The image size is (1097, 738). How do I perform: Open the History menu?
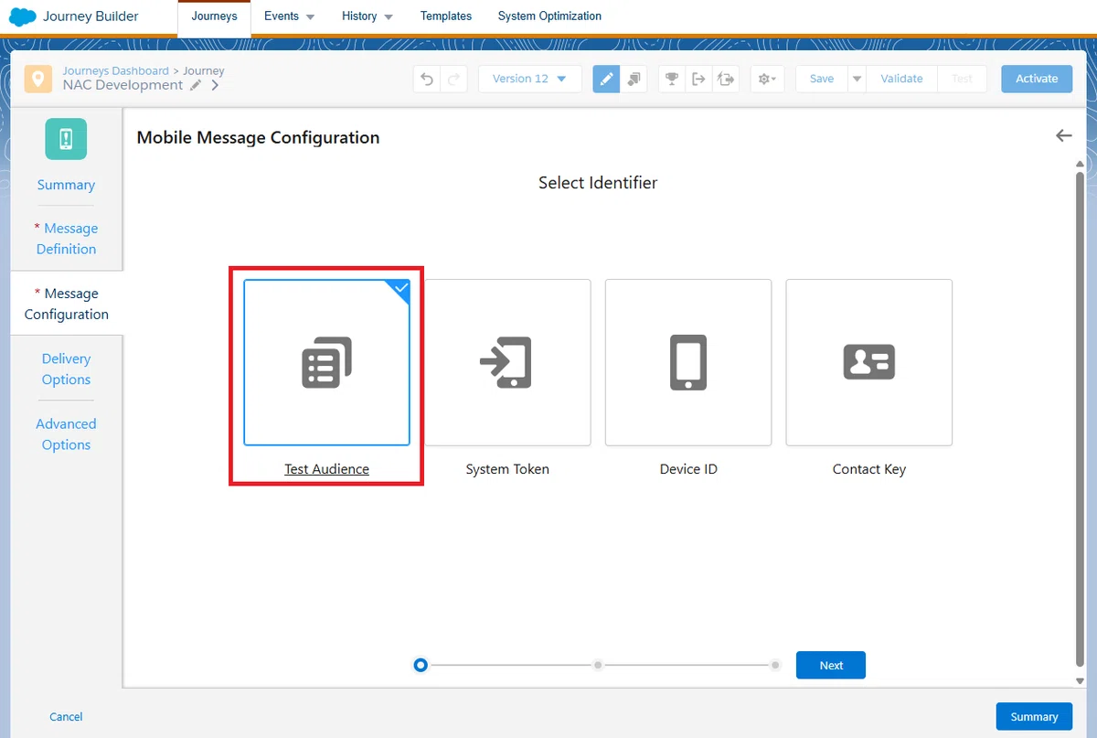click(367, 16)
